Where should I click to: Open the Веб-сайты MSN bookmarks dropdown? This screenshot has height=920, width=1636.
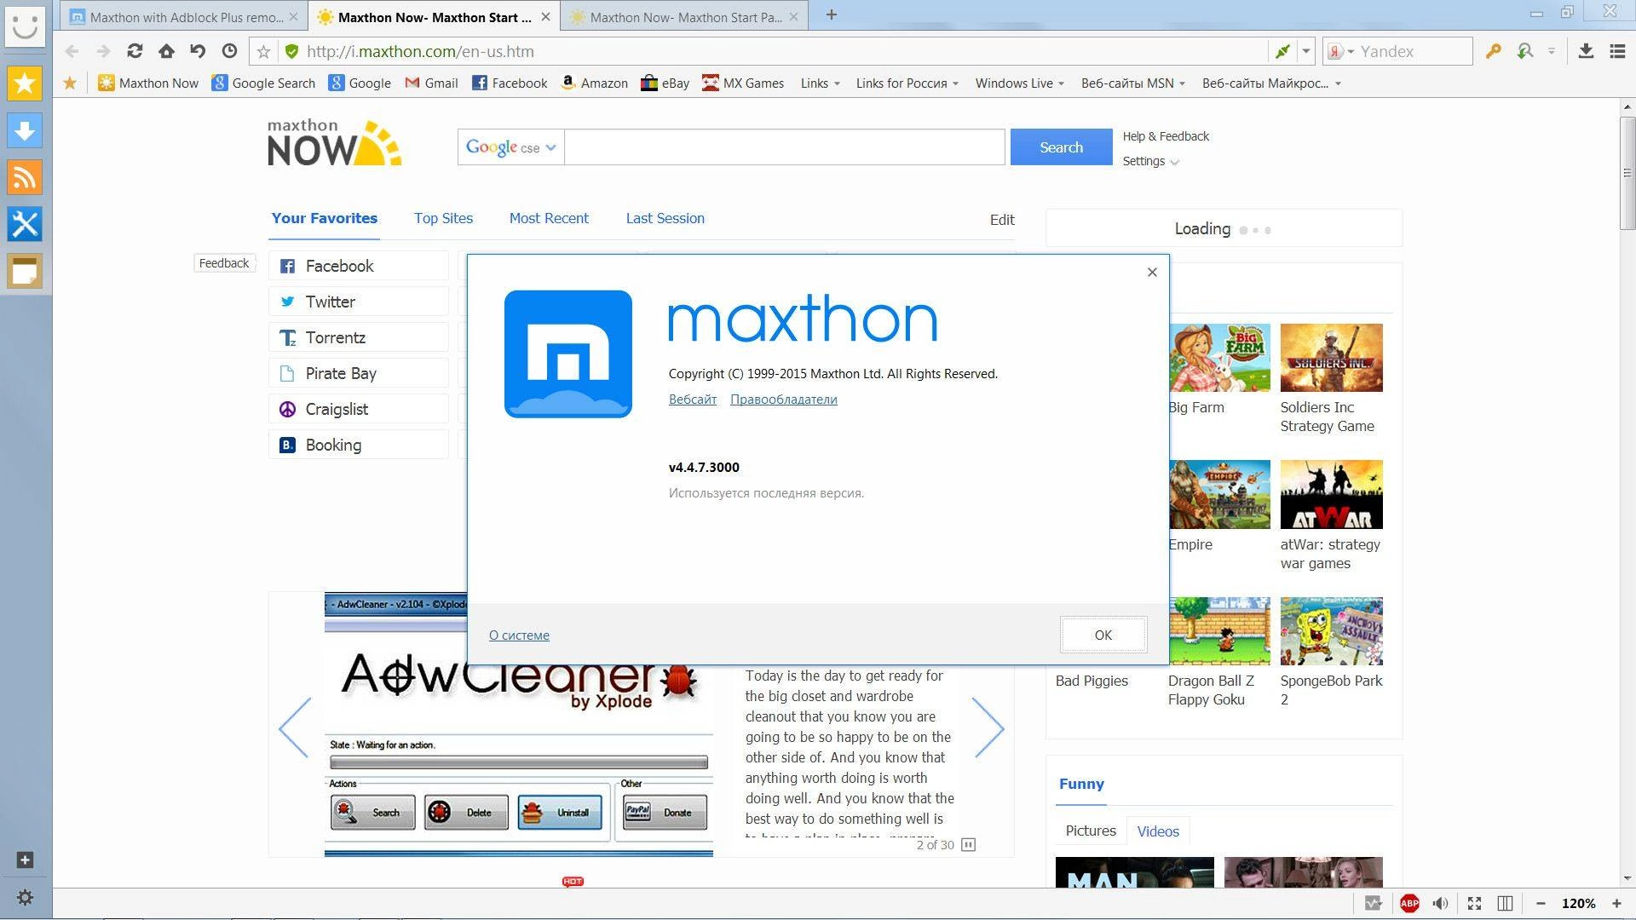(1133, 83)
